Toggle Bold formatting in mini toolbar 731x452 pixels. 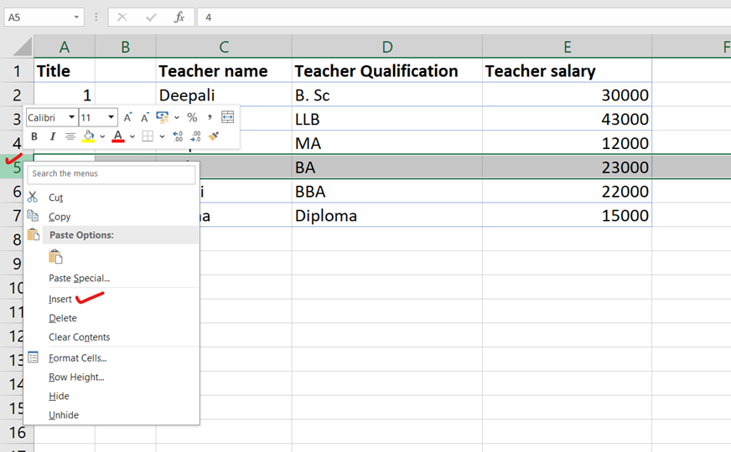(x=34, y=136)
